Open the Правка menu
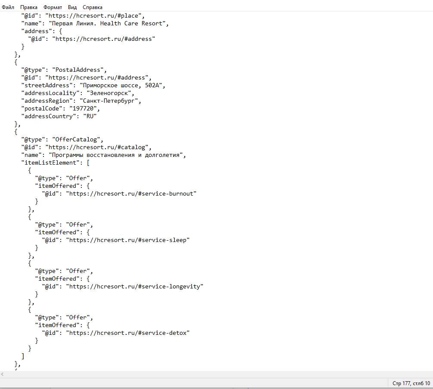The width and height of the screenshot is (433, 389). pyautogui.click(x=29, y=7)
